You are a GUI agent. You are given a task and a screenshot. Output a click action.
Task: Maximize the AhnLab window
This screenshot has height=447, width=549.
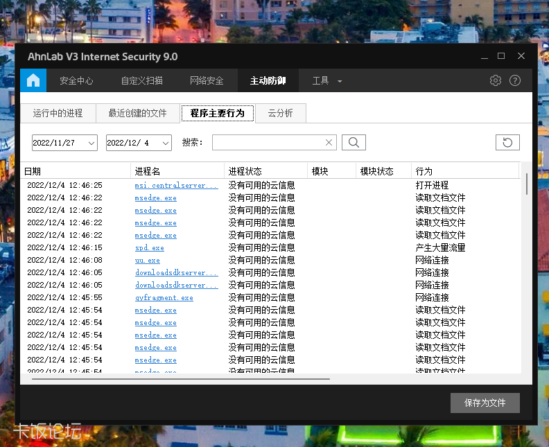(501, 56)
